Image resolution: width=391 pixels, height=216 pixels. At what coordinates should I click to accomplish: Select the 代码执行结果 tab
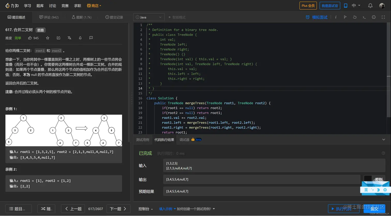tap(164, 140)
